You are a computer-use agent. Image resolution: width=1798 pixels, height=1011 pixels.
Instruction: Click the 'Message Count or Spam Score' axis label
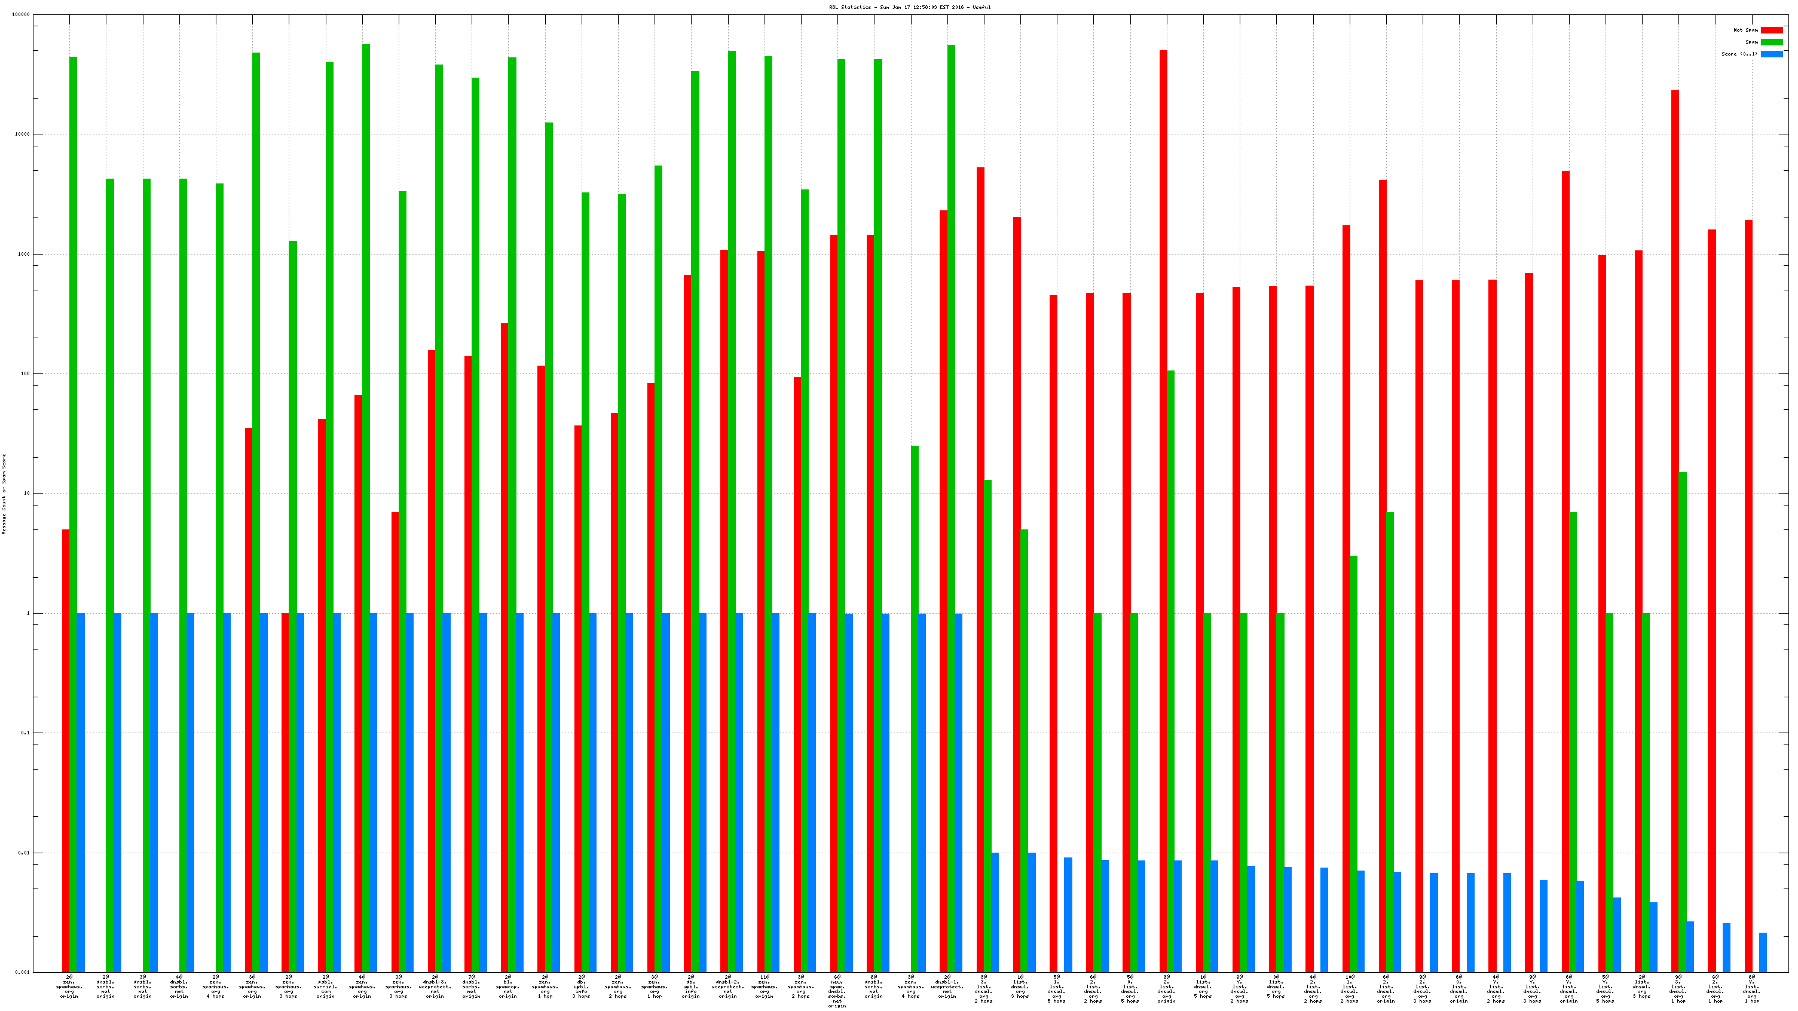click(4, 494)
